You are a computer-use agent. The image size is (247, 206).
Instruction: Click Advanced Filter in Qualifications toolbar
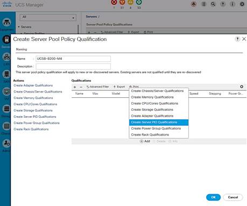tap(97, 87)
